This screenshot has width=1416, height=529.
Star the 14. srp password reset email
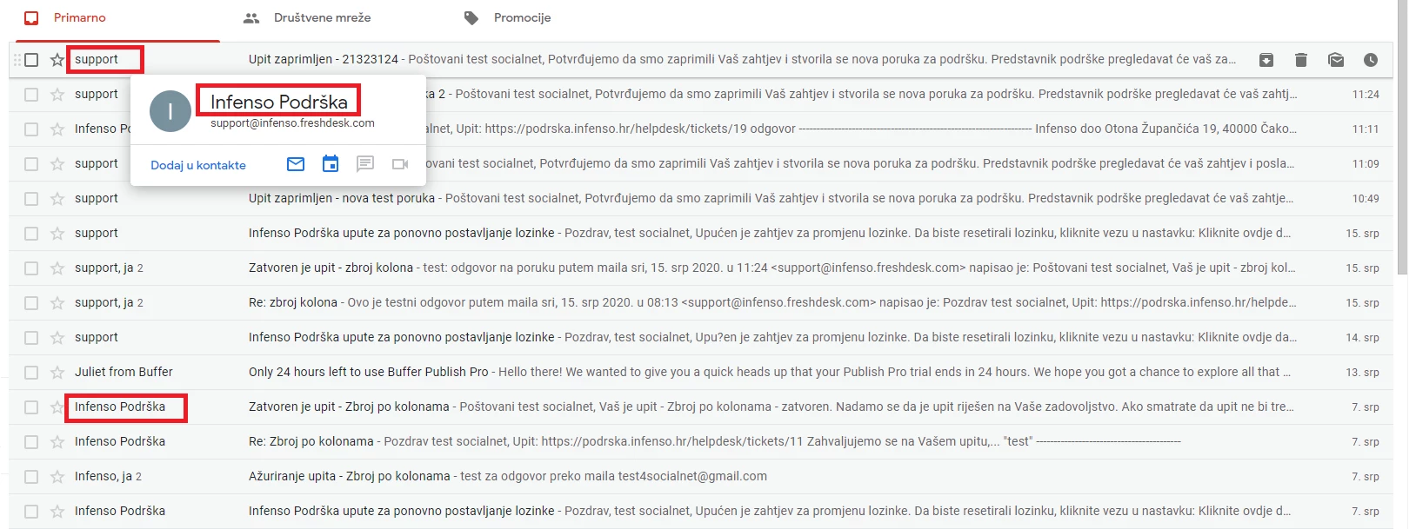[x=57, y=338]
